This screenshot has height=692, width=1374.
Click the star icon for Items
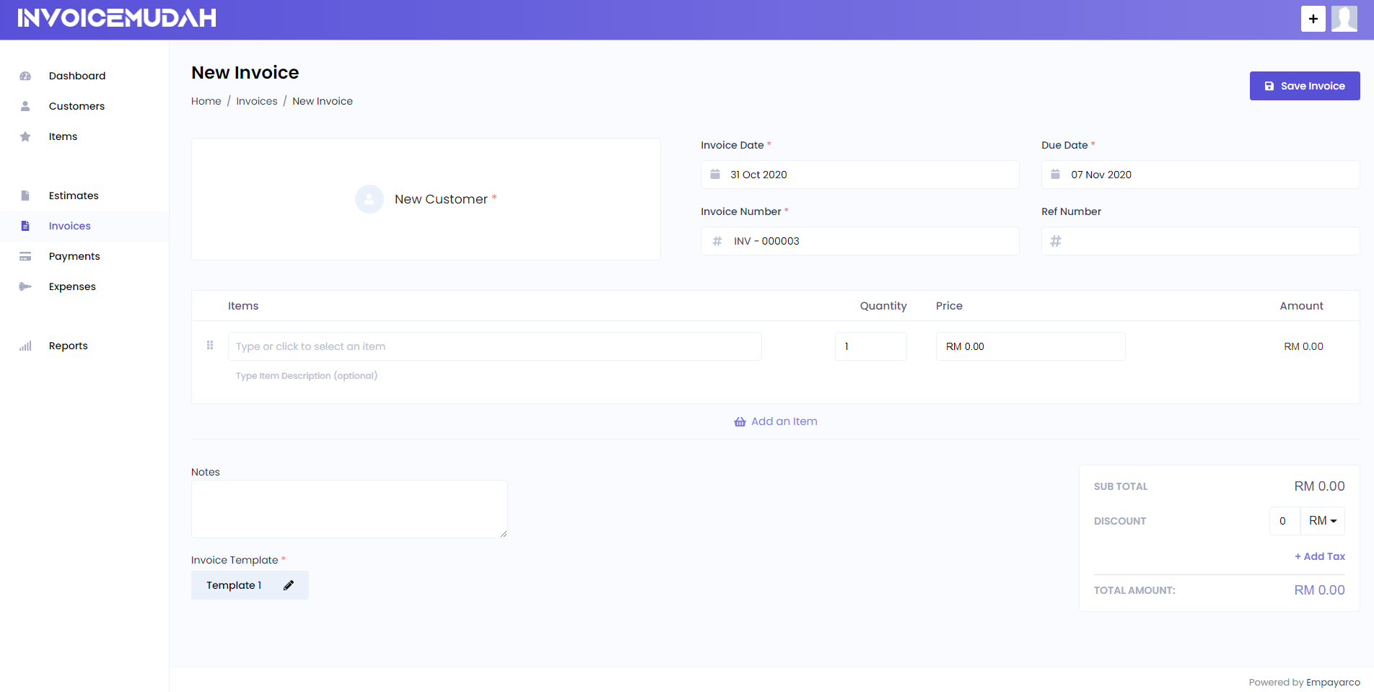point(25,136)
